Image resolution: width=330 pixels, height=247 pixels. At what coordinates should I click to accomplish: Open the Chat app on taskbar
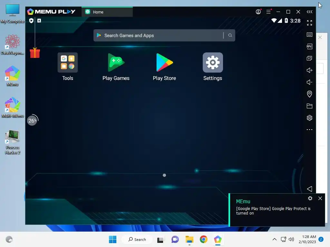tap(175, 239)
